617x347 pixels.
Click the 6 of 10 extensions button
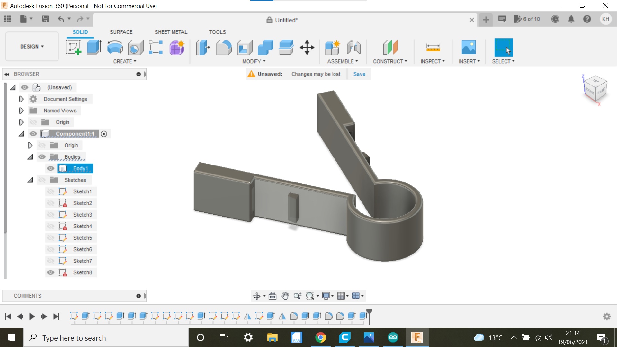click(x=527, y=19)
